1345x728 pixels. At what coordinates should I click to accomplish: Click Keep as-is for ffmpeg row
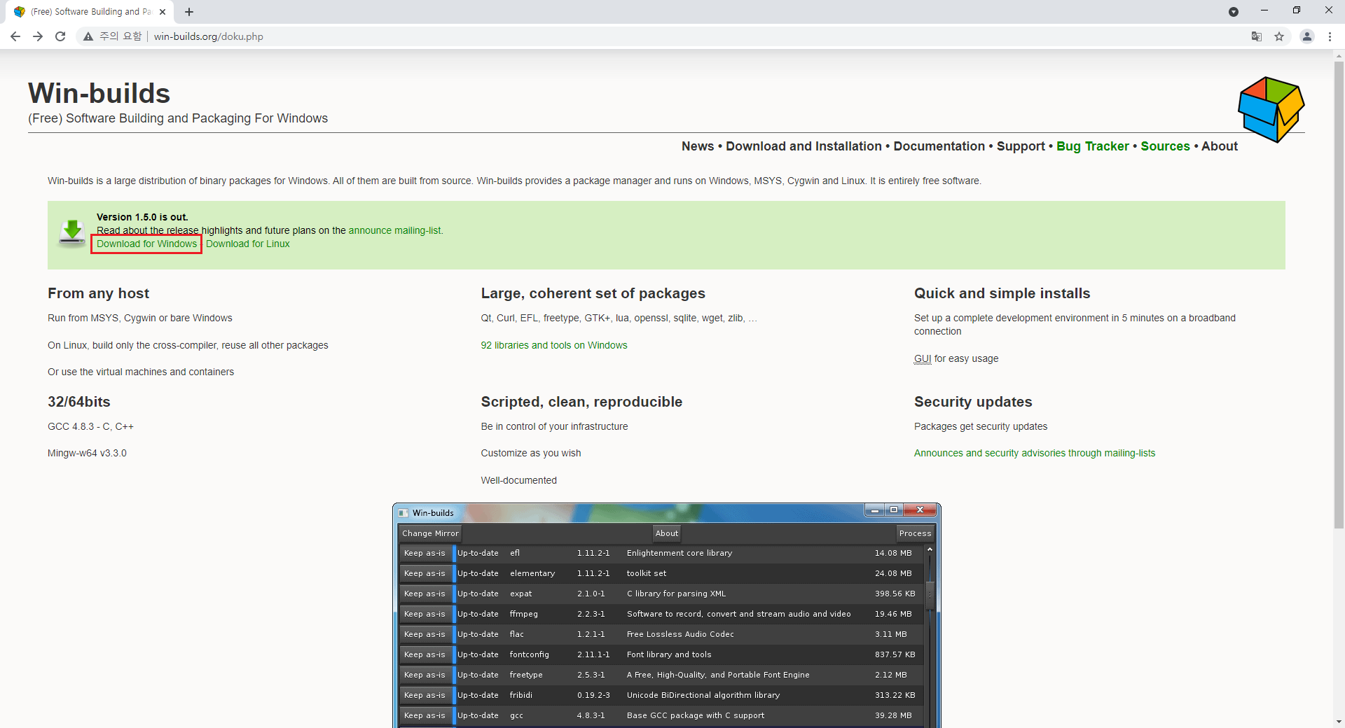tap(425, 614)
